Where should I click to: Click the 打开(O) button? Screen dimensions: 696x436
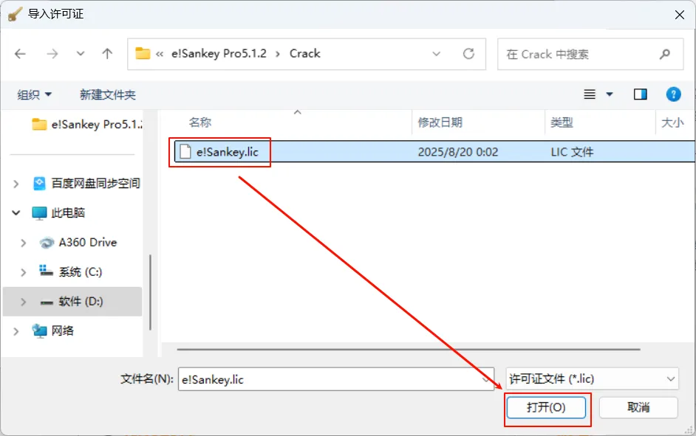tap(546, 407)
